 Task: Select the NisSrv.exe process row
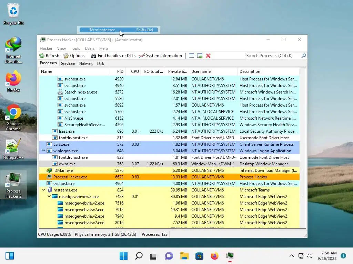pyautogui.click(x=169, y=118)
